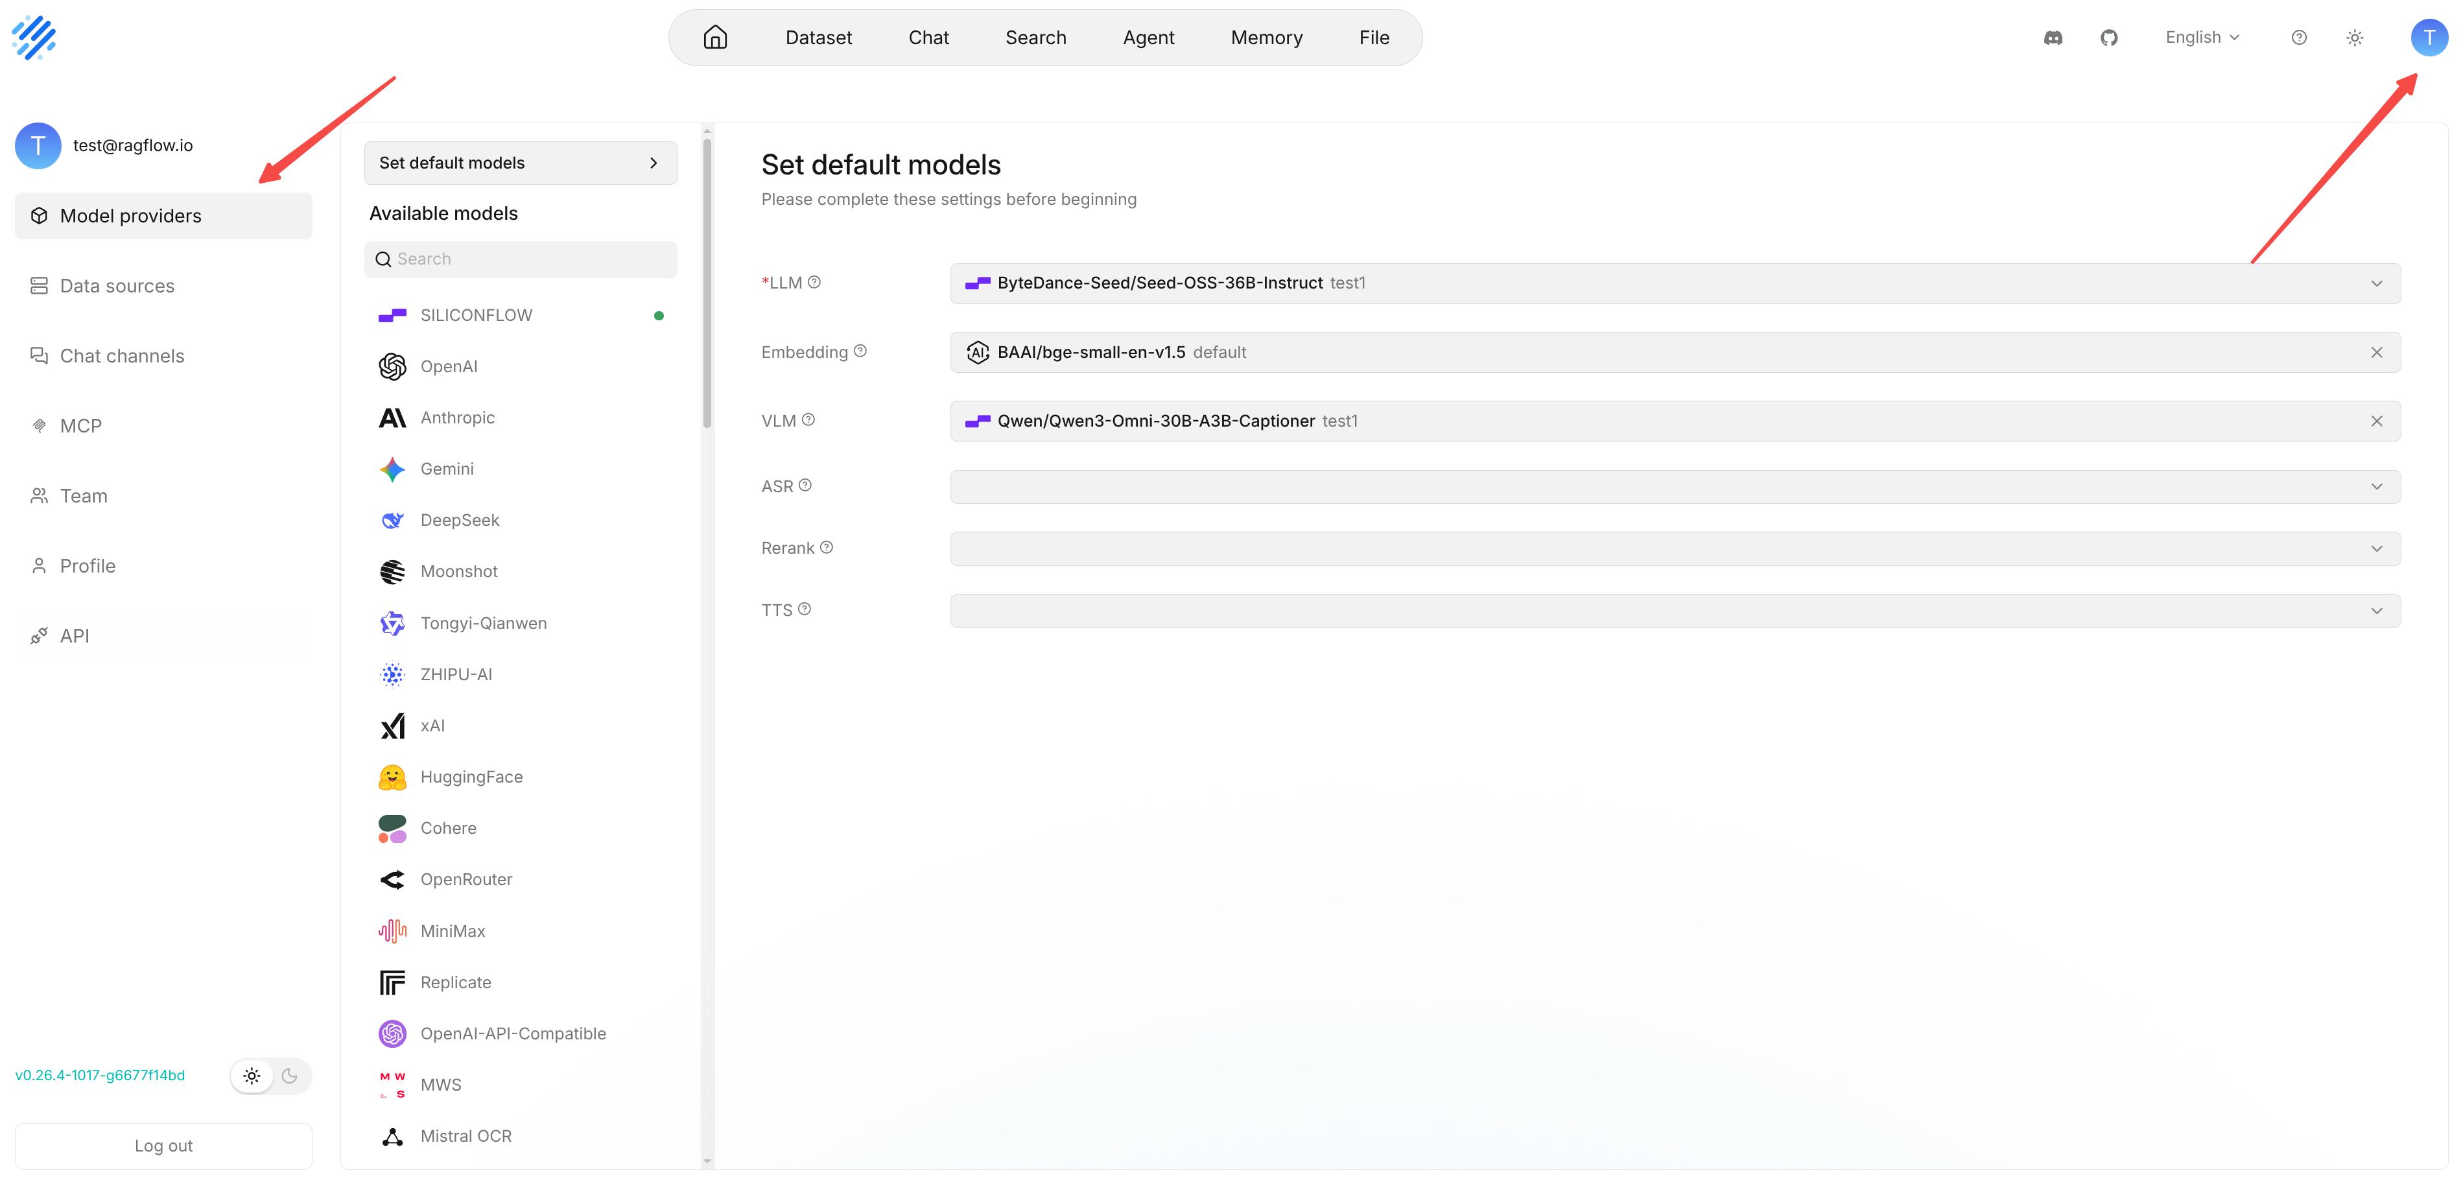2463x1182 pixels.
Task: Clear the VLM model selection
Action: point(2376,421)
